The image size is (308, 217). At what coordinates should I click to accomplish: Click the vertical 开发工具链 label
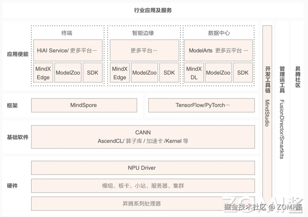[268, 80]
